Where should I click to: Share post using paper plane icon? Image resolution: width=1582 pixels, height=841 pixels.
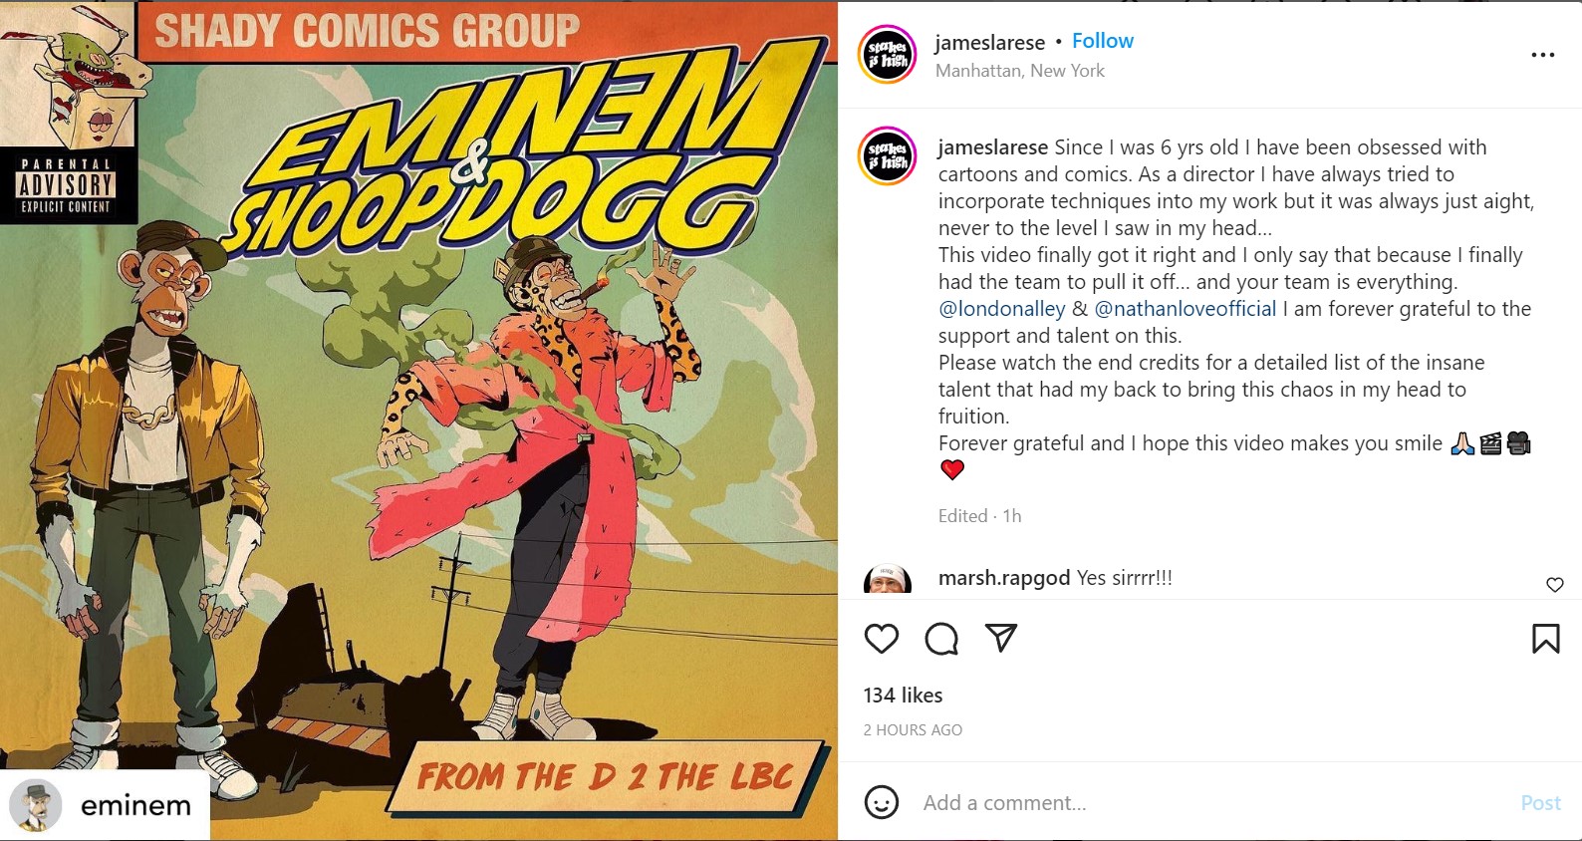(1001, 638)
